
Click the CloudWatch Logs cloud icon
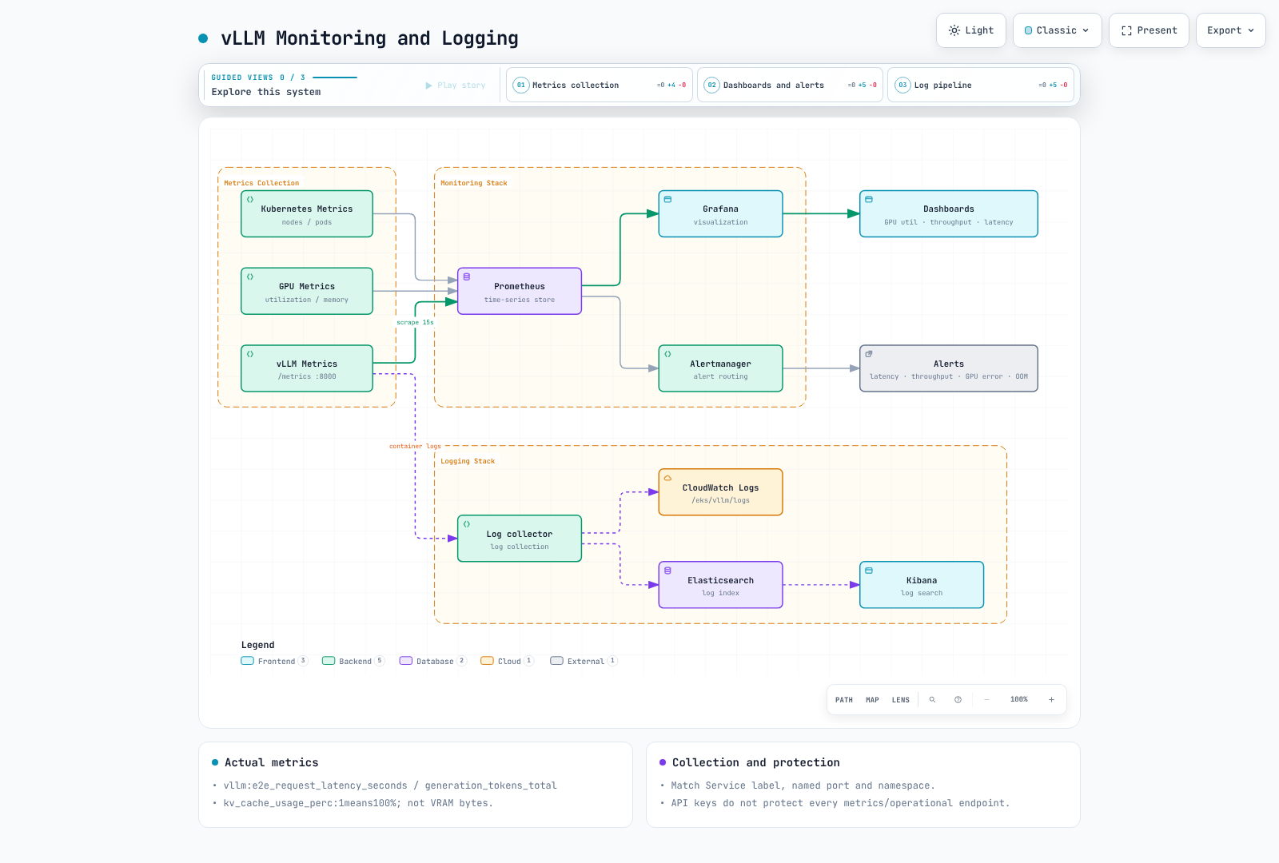pyautogui.click(x=667, y=478)
